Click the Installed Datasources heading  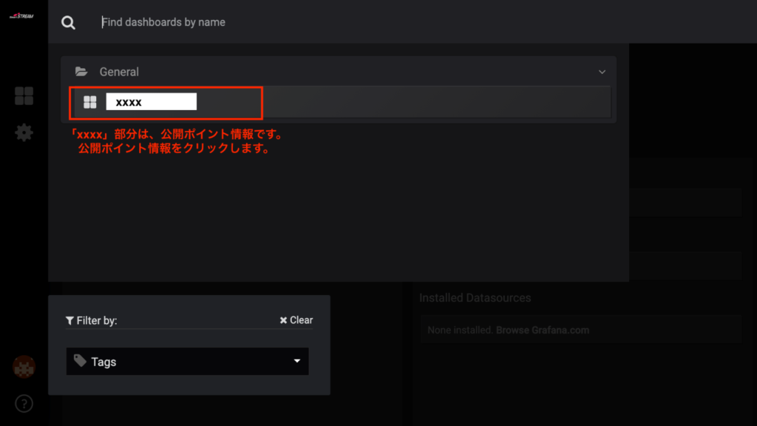tap(475, 297)
